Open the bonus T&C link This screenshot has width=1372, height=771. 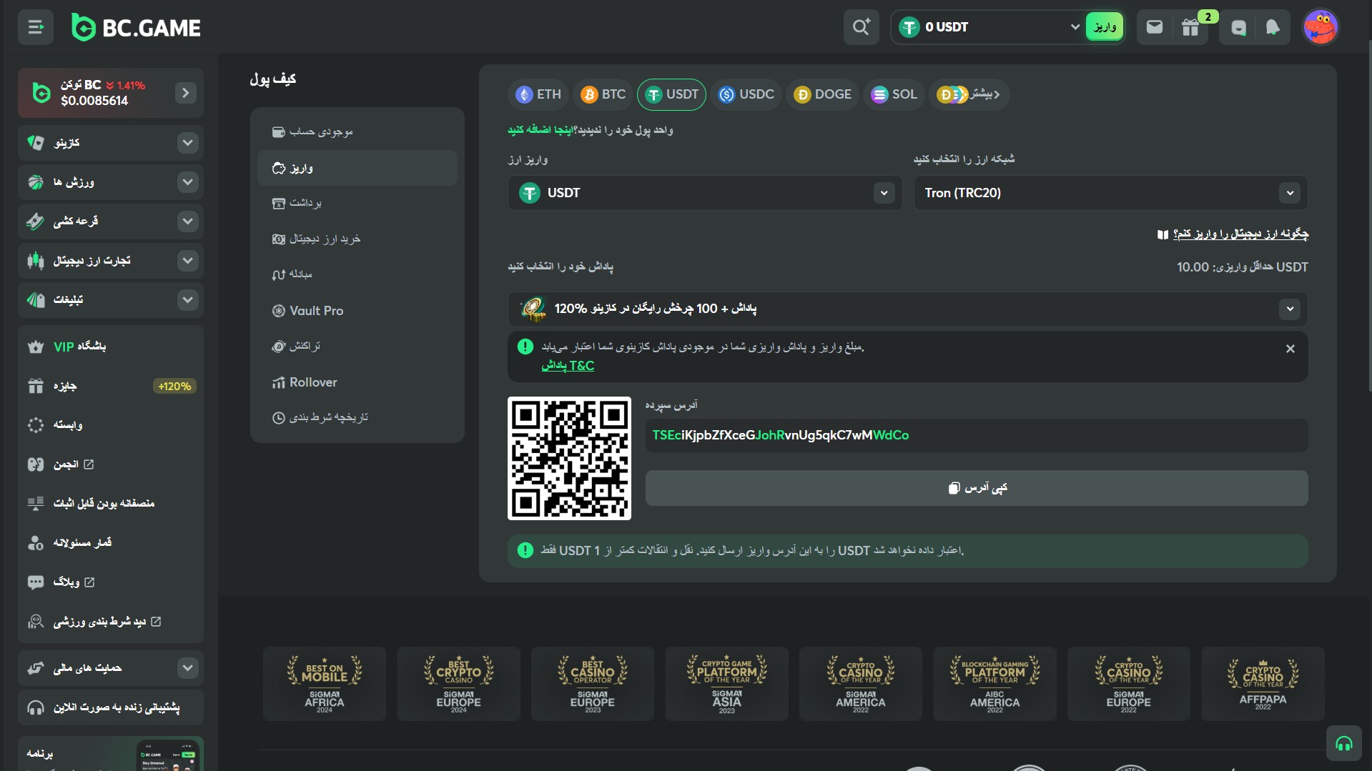568,366
